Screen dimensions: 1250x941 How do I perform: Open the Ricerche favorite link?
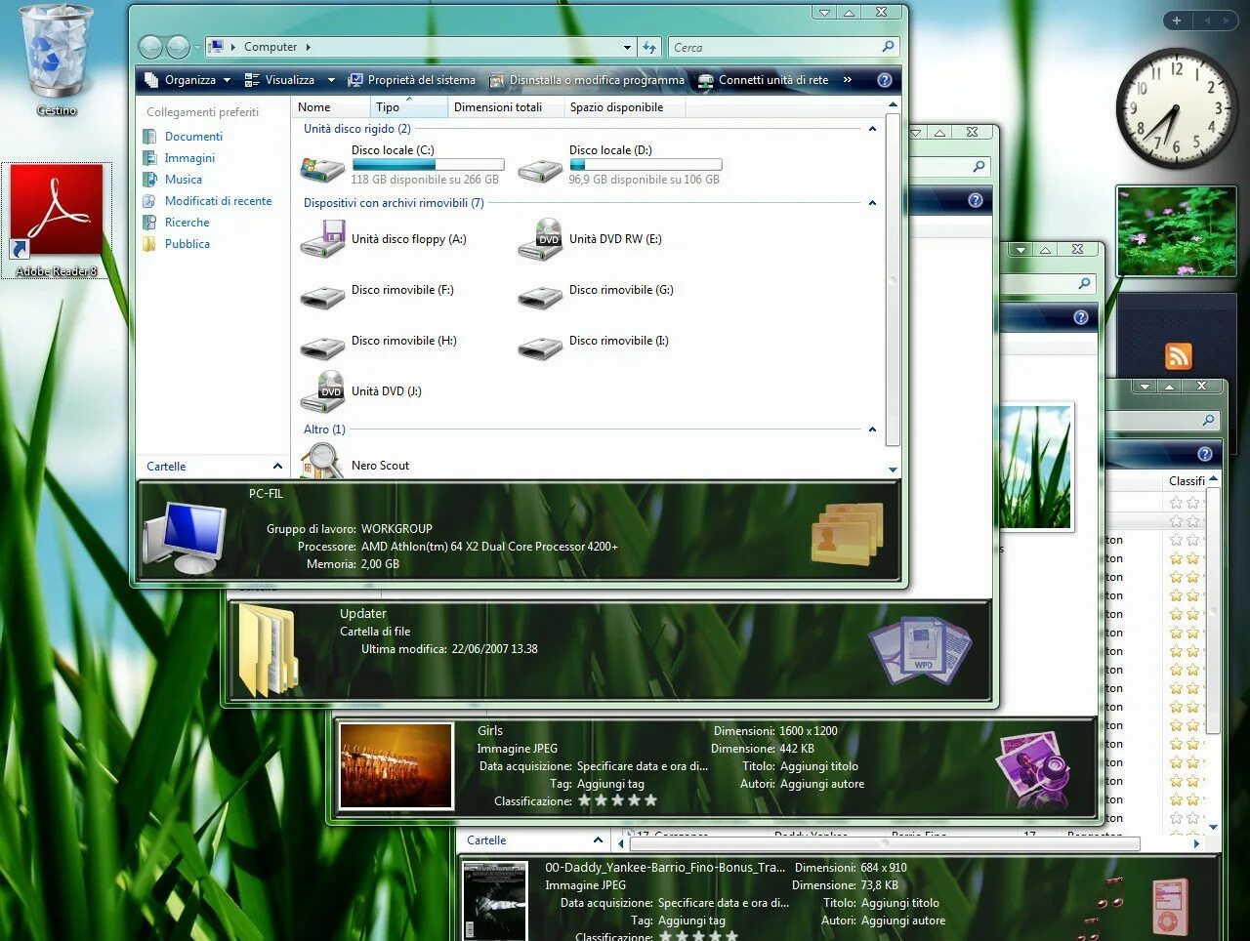187,223
